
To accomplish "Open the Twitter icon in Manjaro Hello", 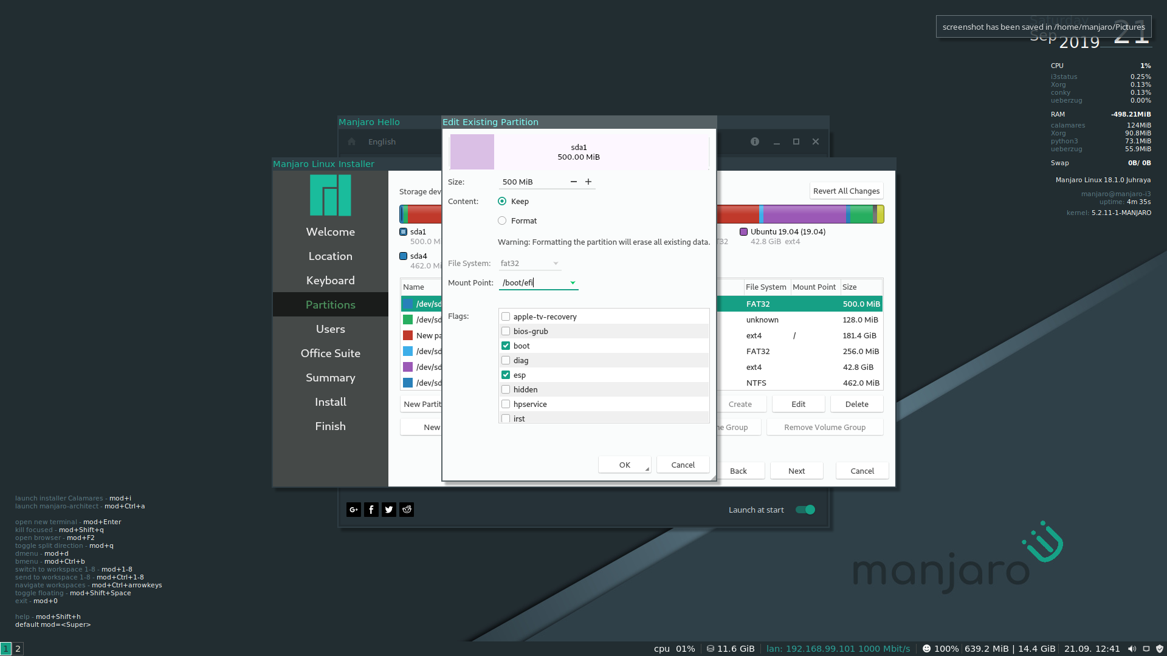I will pyautogui.click(x=388, y=510).
